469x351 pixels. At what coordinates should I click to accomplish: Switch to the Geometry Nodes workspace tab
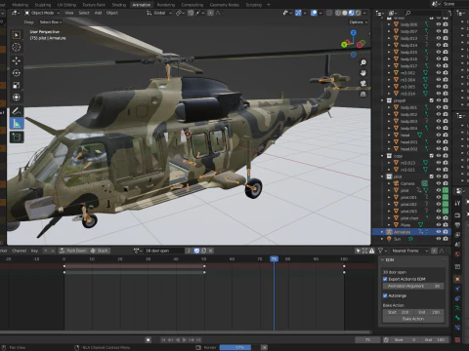[x=225, y=5]
